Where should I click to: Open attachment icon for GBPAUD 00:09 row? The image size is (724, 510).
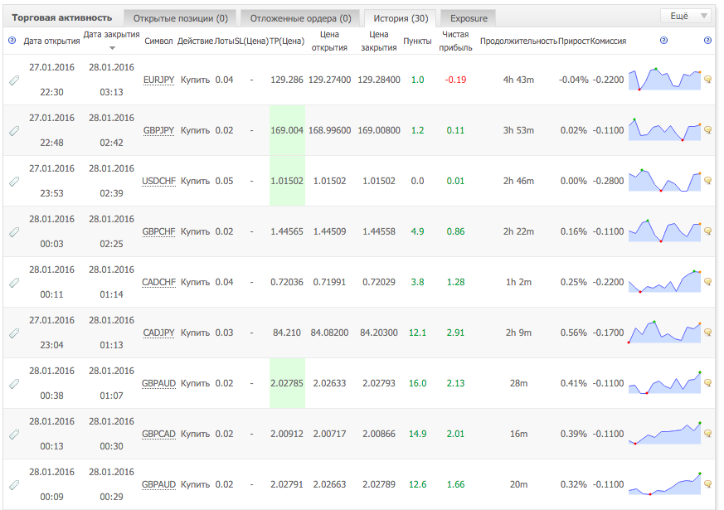pos(14,485)
